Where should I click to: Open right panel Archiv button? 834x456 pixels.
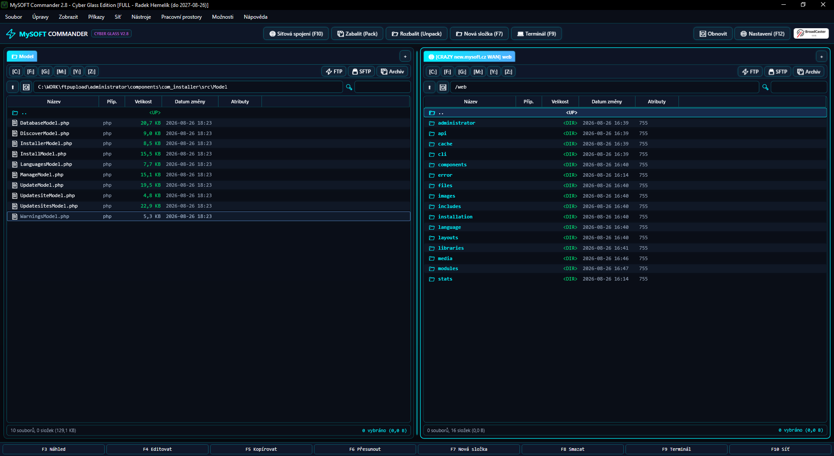(808, 72)
